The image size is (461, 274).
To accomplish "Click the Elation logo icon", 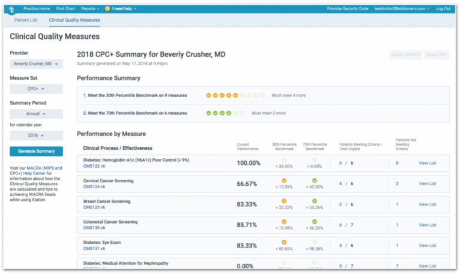I will tap(11, 10).
